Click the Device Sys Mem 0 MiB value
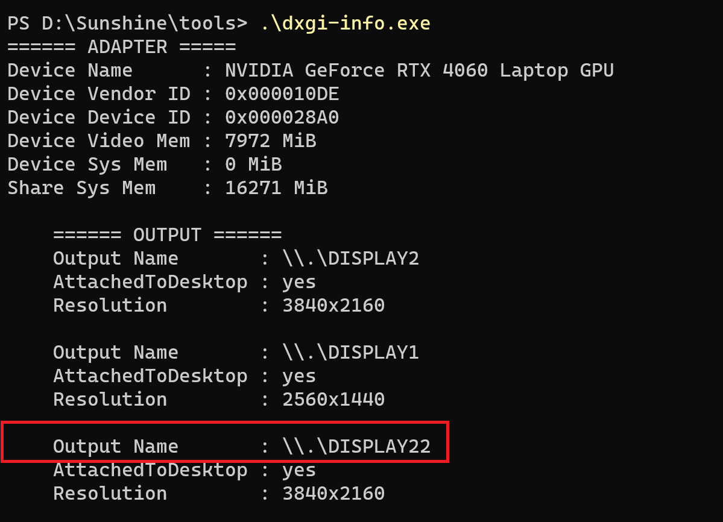This screenshot has width=723, height=522. pyautogui.click(x=253, y=165)
